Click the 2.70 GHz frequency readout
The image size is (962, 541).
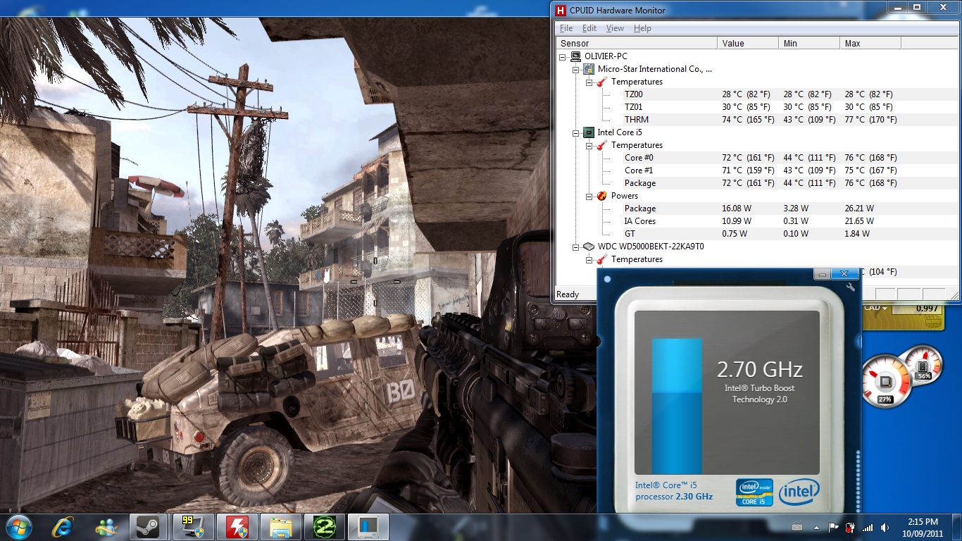[x=760, y=369]
